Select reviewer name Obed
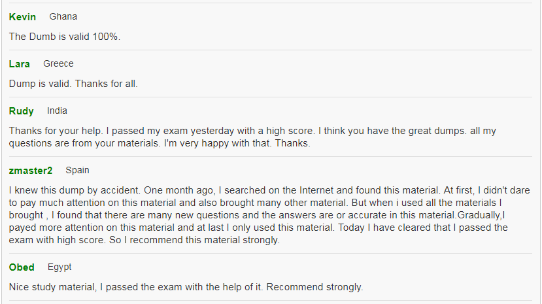 click(x=22, y=267)
